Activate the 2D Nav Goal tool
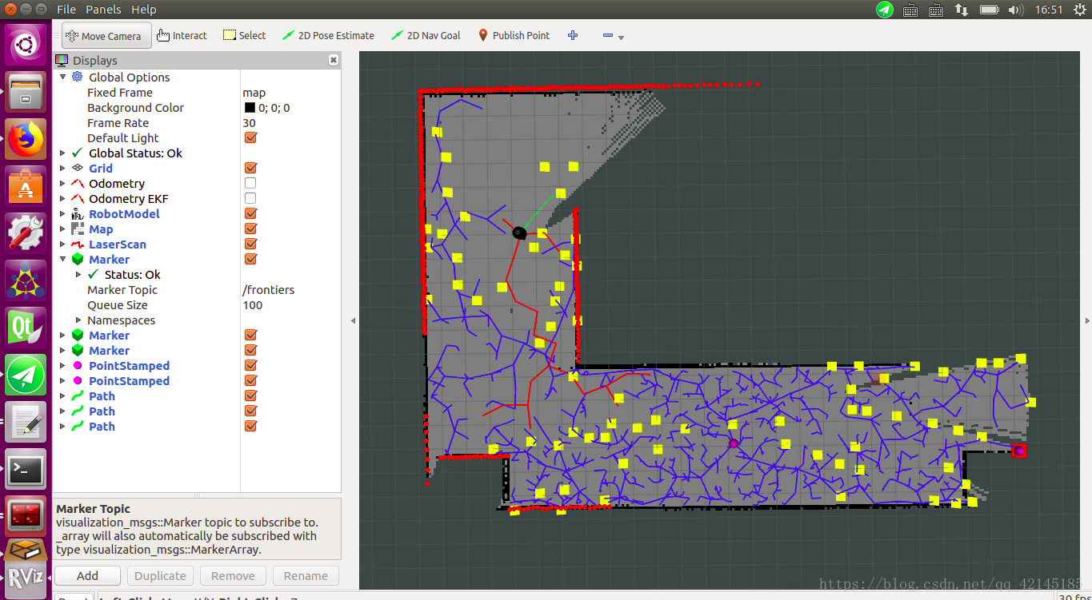The width and height of the screenshot is (1092, 600). tap(425, 36)
